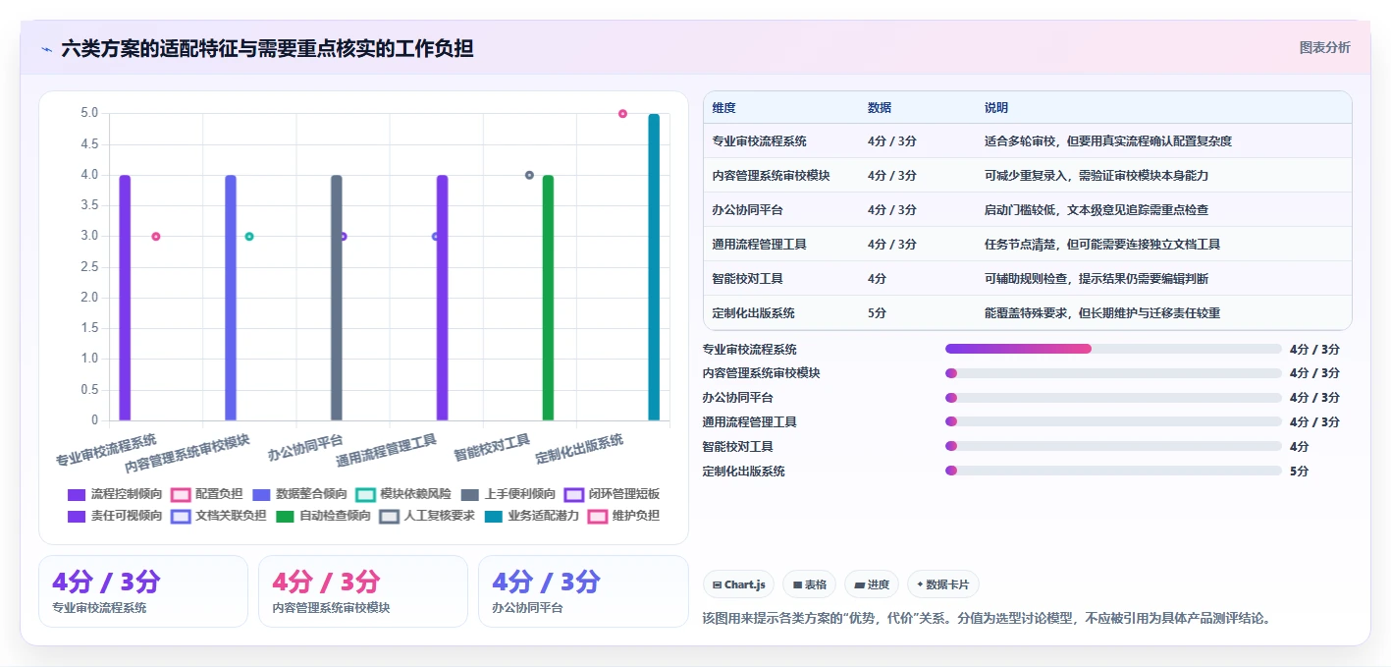The height and width of the screenshot is (667, 1391).
Task: Click the description 可辅助规则检查，提示结果仍需要编辑判断
Action: point(1097,279)
